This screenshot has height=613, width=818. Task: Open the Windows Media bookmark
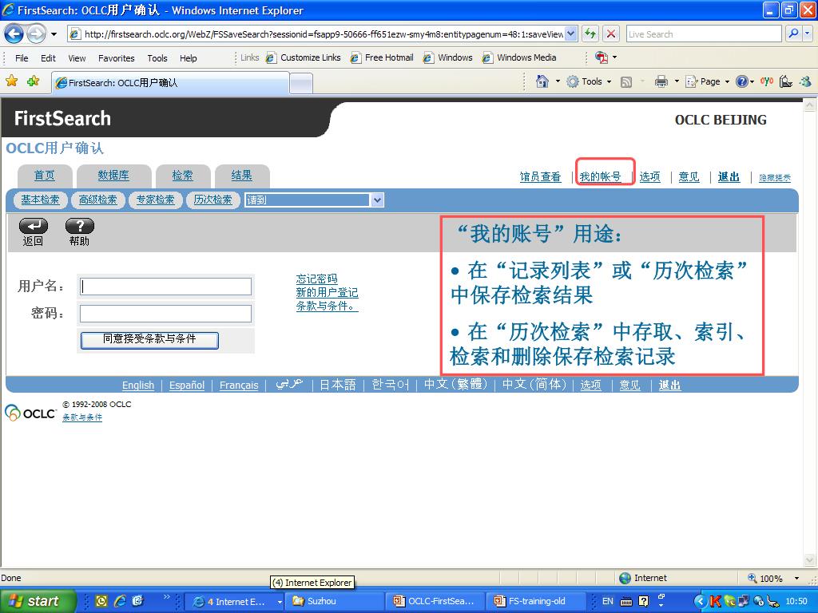(519, 57)
